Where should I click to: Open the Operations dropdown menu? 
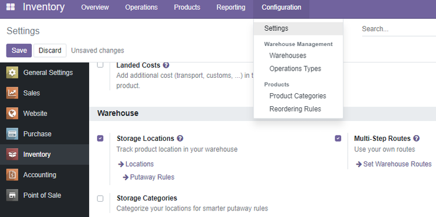[x=141, y=7]
